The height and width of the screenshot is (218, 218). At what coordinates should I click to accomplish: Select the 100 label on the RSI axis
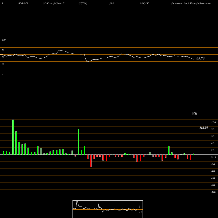point(3,40)
